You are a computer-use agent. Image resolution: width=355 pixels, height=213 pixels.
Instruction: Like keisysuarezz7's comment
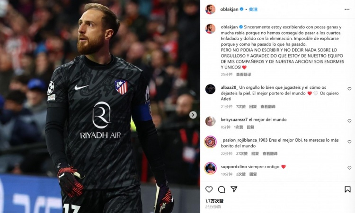(349, 121)
